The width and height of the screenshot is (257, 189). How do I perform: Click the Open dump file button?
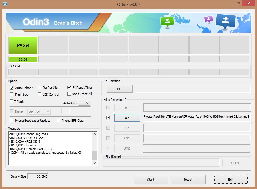click(x=235, y=163)
